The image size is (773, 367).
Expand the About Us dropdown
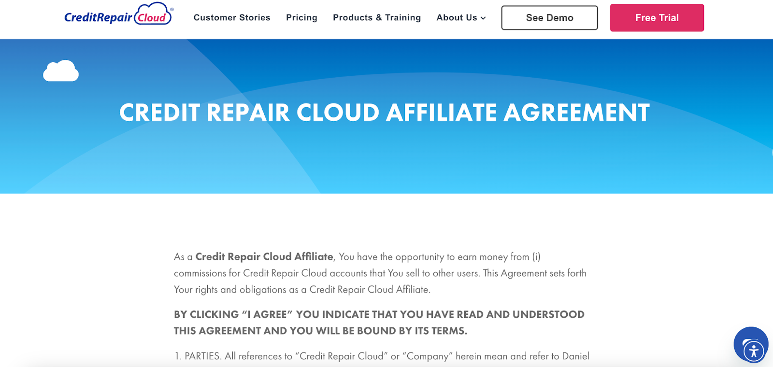point(461,17)
